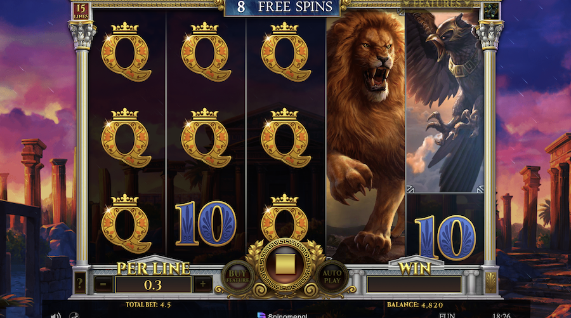
Task: Click the Balance amount text
Action: [415, 305]
